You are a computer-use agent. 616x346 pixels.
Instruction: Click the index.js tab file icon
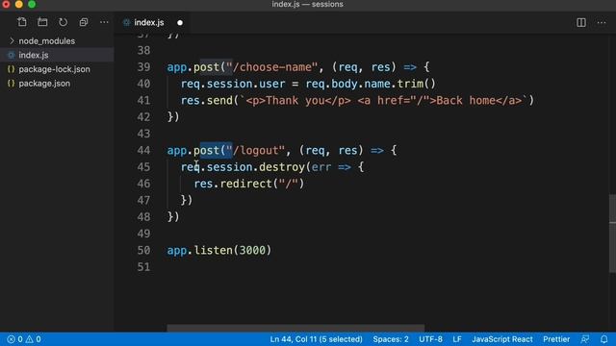[126, 23]
